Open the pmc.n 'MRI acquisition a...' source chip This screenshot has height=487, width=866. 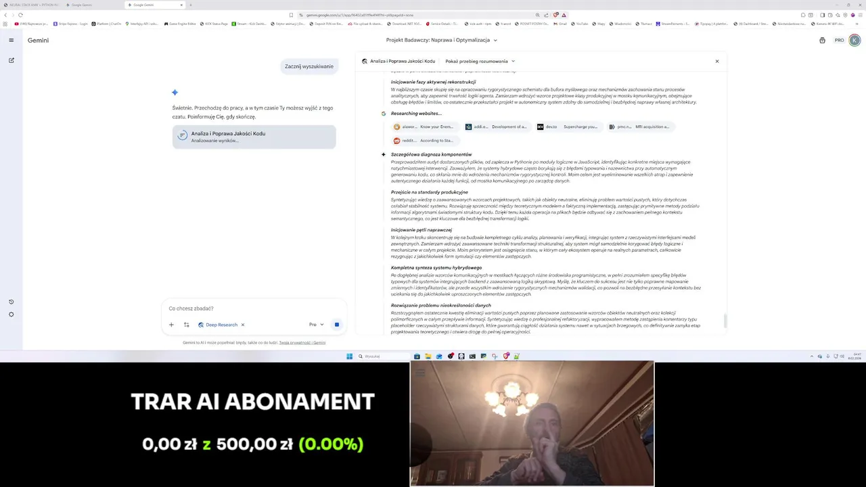tap(640, 126)
